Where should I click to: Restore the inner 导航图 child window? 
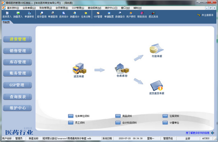click(210, 8)
